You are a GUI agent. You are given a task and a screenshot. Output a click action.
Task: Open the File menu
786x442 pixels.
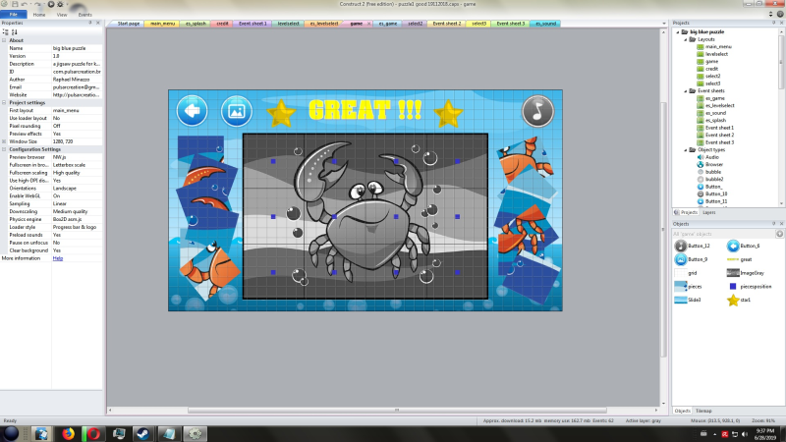point(14,15)
